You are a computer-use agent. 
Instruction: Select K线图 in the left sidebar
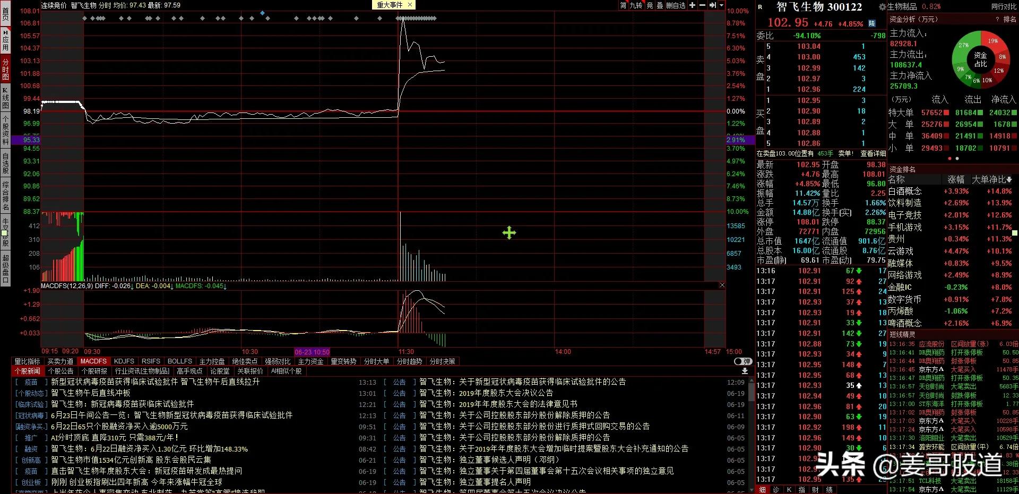pyautogui.click(x=5, y=98)
